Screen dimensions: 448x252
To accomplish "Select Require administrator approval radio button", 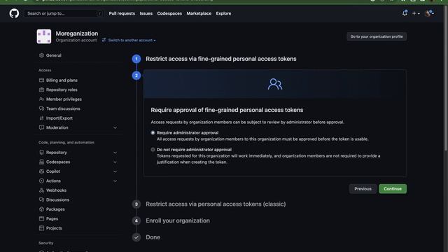I will [x=153, y=132].
